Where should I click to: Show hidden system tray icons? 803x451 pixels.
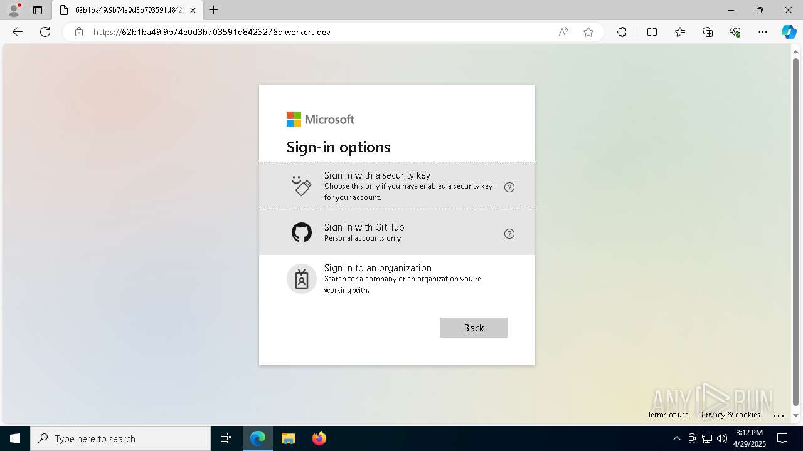(x=676, y=438)
